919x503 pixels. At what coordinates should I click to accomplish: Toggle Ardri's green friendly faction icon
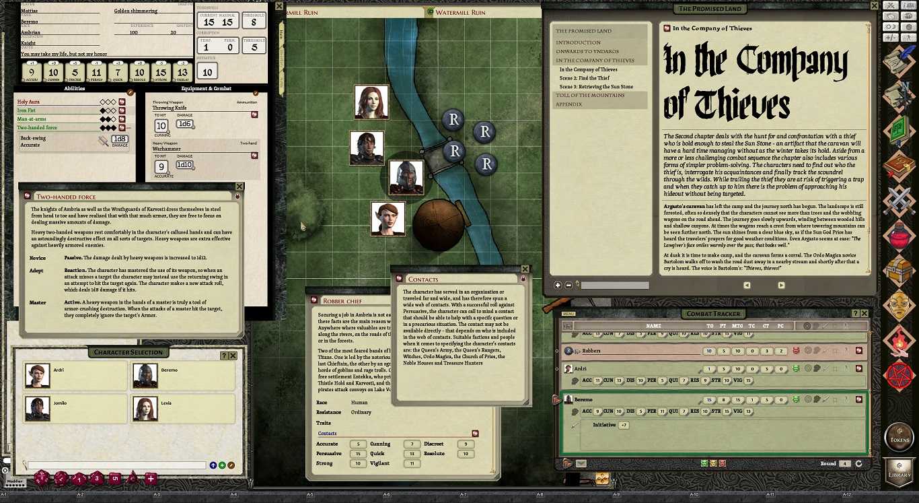coord(796,369)
